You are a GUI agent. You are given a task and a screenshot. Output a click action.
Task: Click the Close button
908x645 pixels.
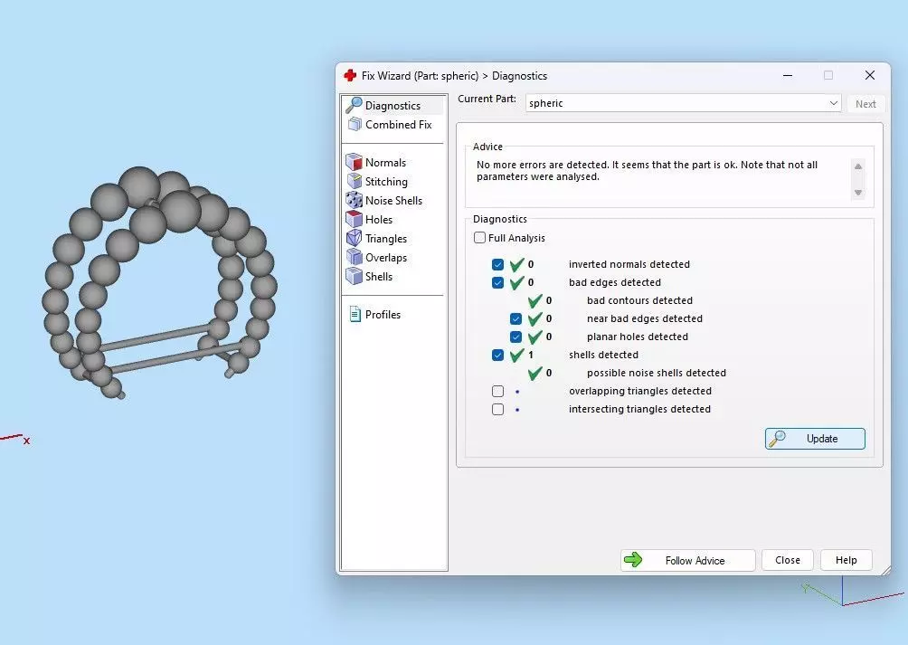788,560
